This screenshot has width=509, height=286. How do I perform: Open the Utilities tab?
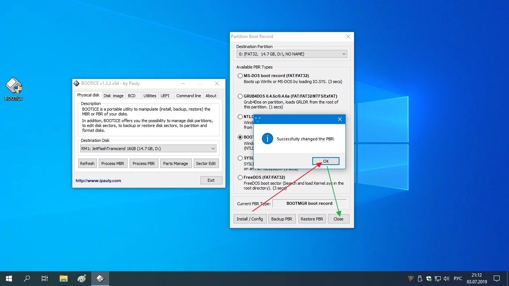[150, 96]
